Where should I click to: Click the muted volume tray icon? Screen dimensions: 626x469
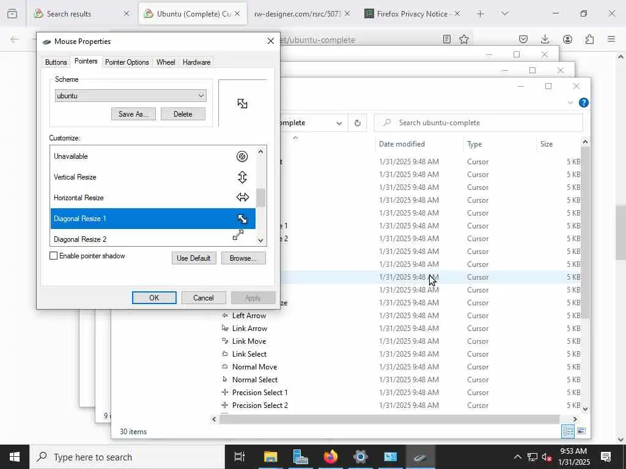[x=547, y=457]
